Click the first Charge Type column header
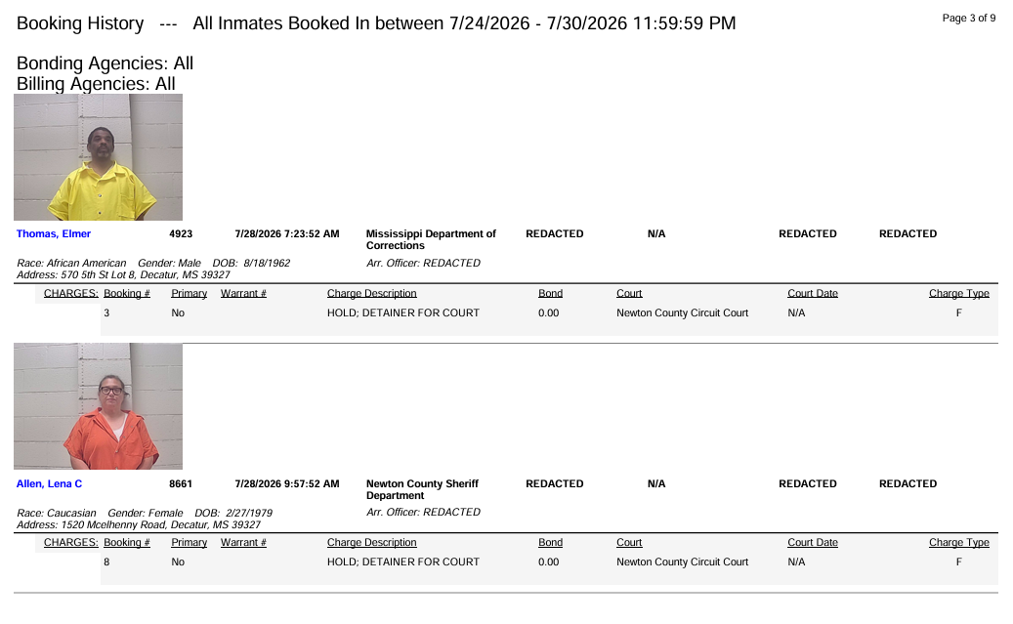Image resolution: width=1013 pixels, height=624 pixels. (x=958, y=293)
